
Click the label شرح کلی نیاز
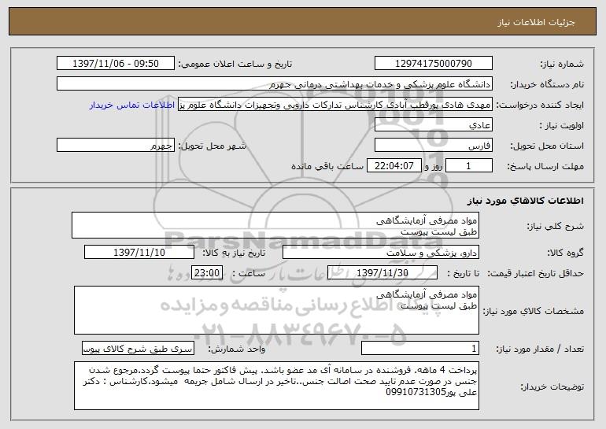pos(556,227)
